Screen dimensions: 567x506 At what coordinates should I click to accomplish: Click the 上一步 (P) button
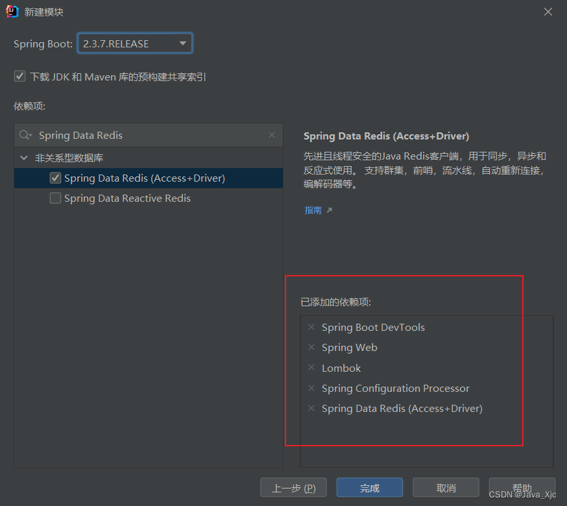pos(293,488)
